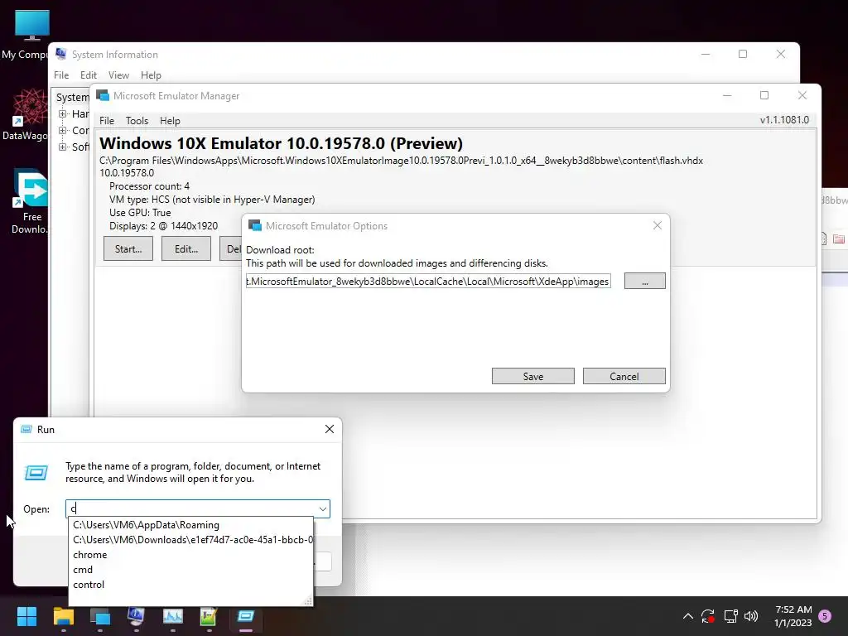The width and height of the screenshot is (848, 636).
Task: Select control from the suggestions
Action: (x=191, y=584)
